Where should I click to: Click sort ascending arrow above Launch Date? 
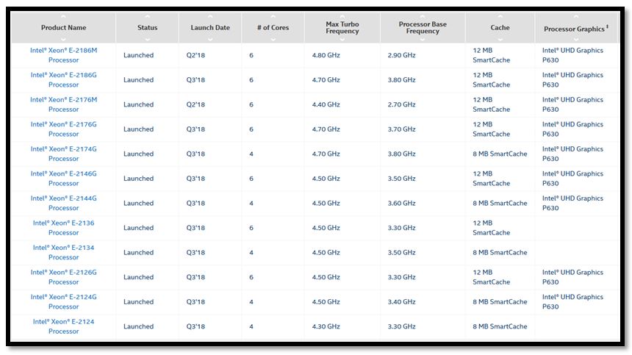pos(209,16)
